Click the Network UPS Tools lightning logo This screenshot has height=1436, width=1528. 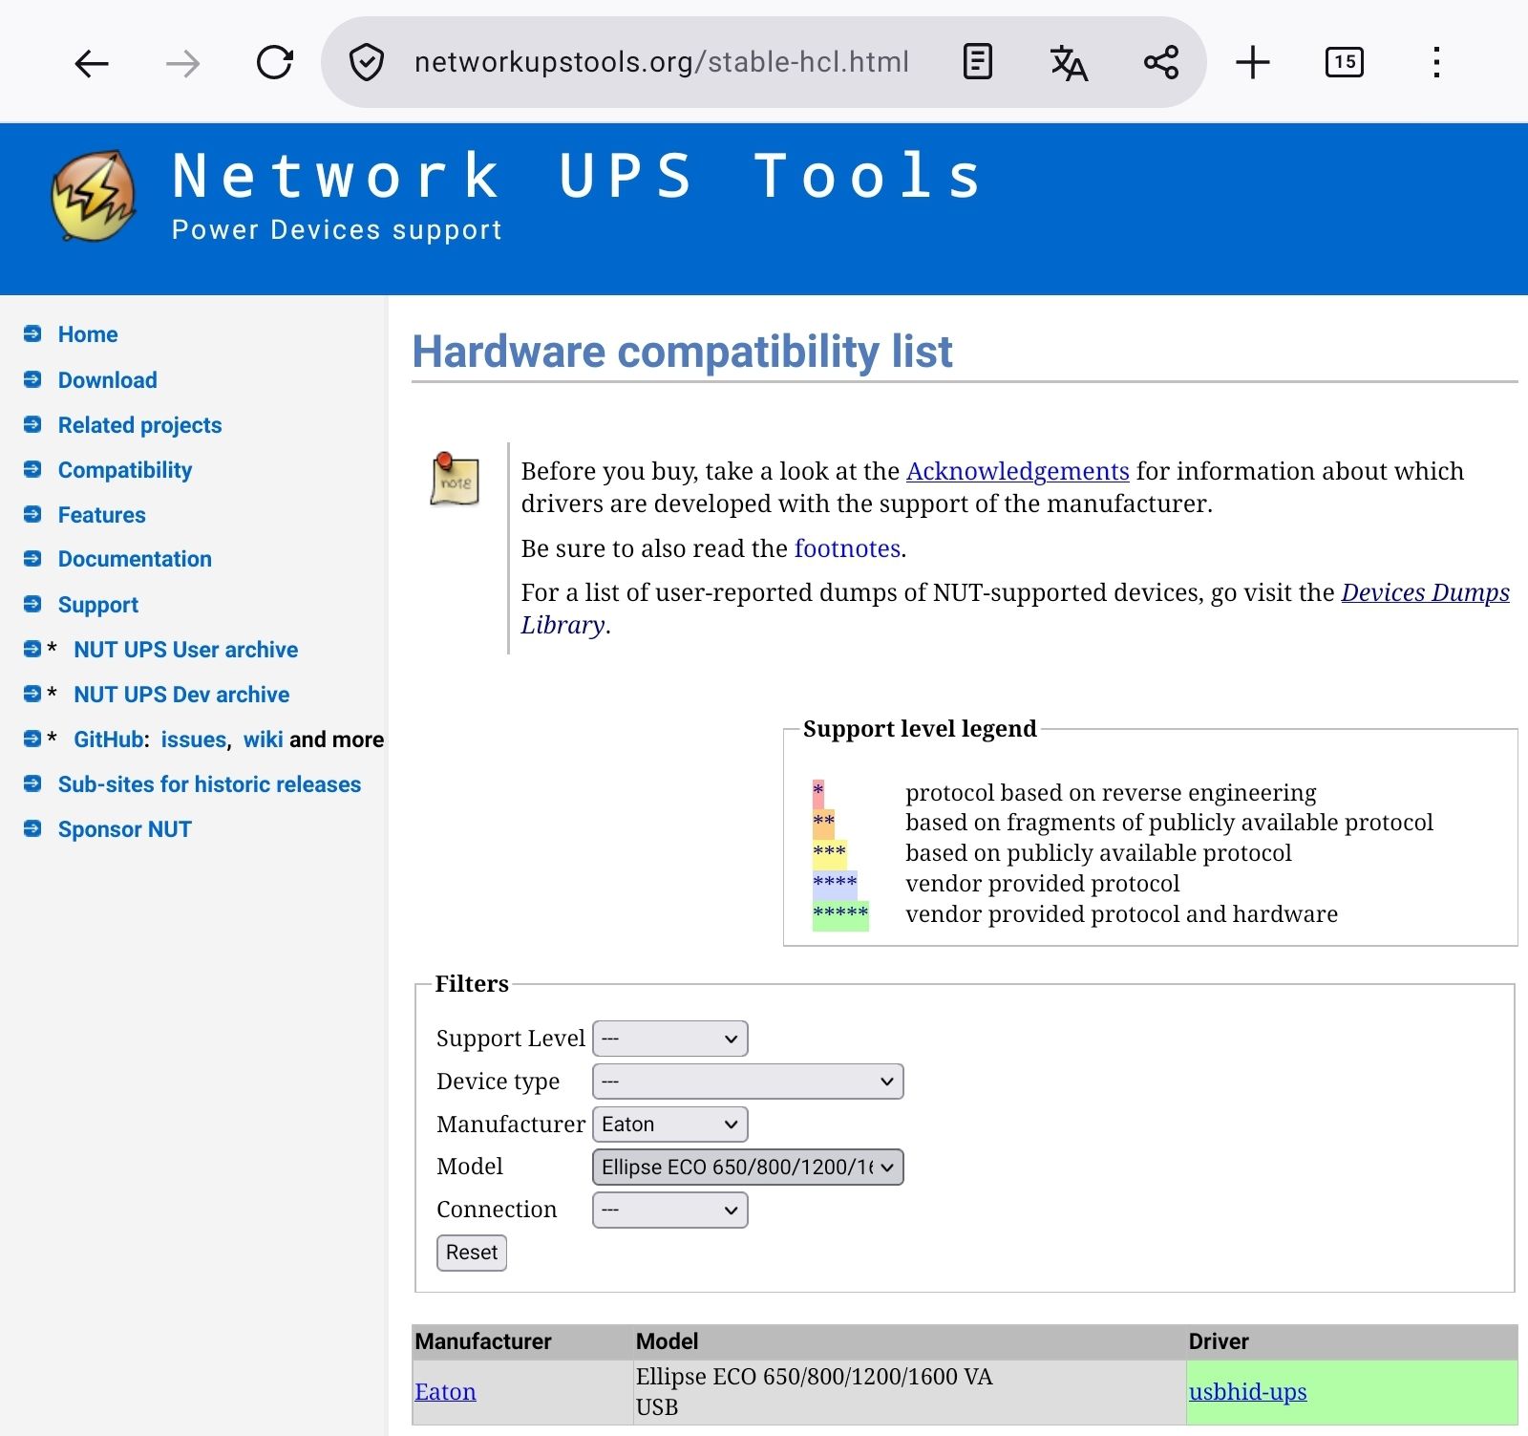point(93,196)
